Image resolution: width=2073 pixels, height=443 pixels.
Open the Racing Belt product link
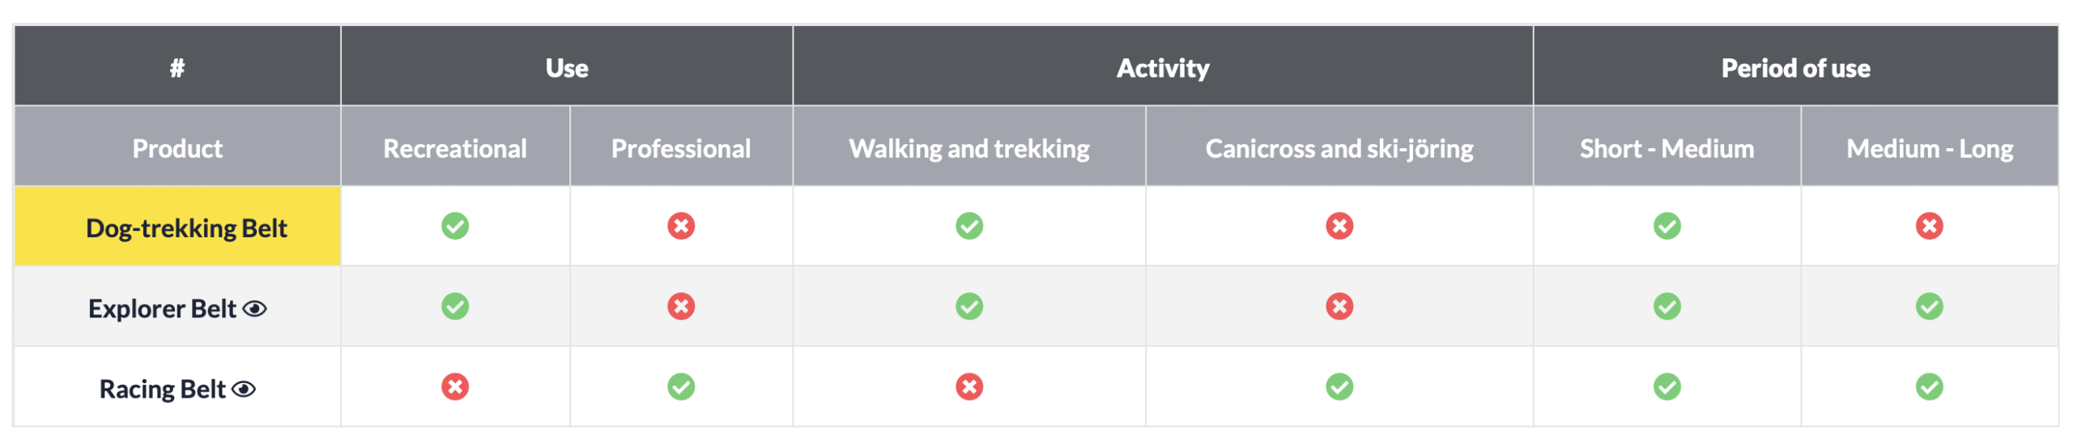click(x=162, y=389)
